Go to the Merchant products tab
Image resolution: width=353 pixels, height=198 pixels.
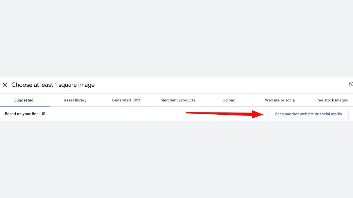pyautogui.click(x=178, y=100)
